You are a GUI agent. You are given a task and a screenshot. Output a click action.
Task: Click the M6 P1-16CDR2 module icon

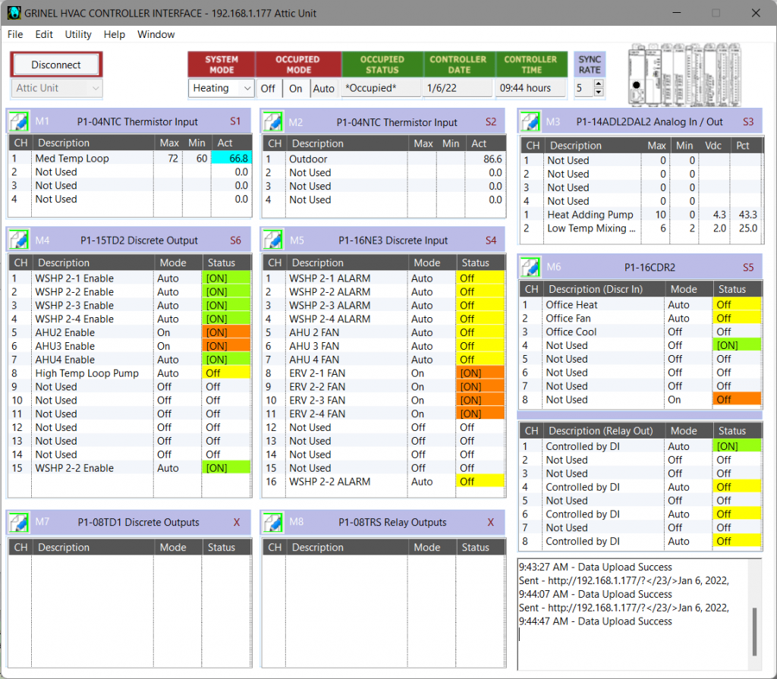click(530, 267)
